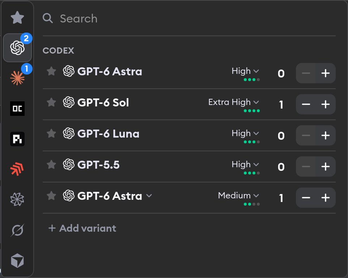Favorite the GPT-6 Luna model

click(x=51, y=134)
